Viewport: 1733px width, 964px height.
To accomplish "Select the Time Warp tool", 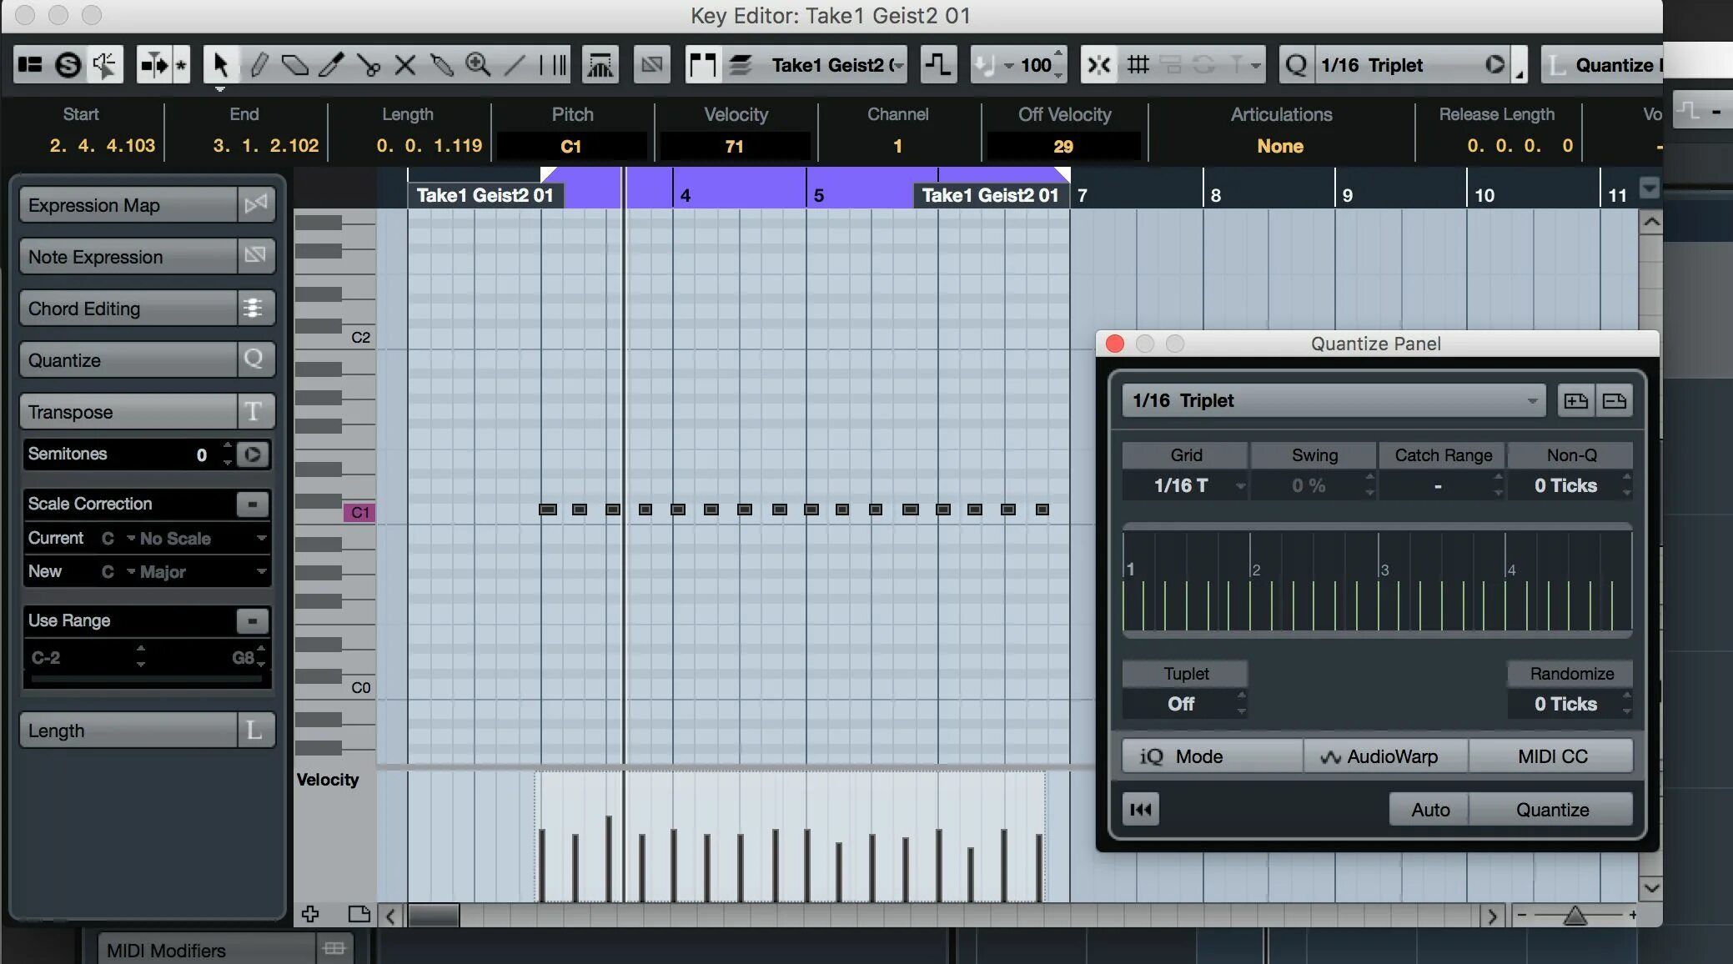I will [x=553, y=64].
